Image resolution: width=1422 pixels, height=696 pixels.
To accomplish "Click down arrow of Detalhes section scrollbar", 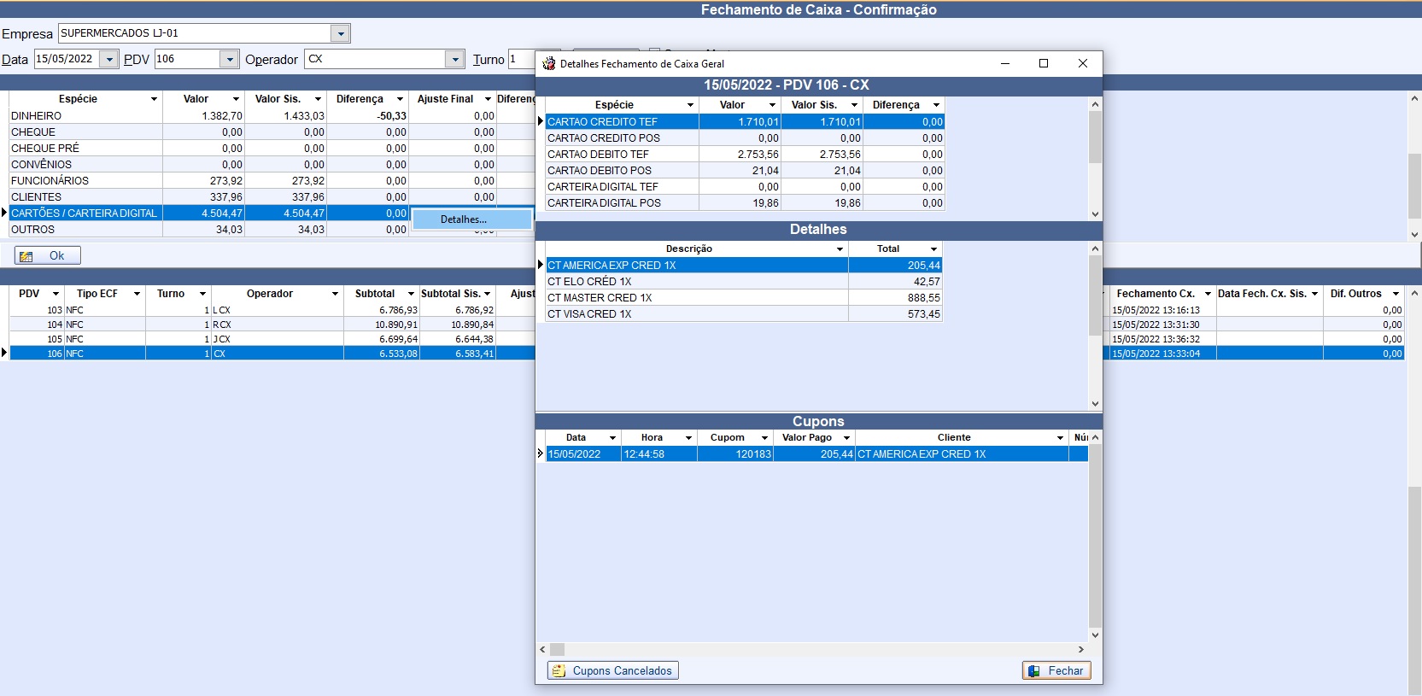I will click(1096, 404).
